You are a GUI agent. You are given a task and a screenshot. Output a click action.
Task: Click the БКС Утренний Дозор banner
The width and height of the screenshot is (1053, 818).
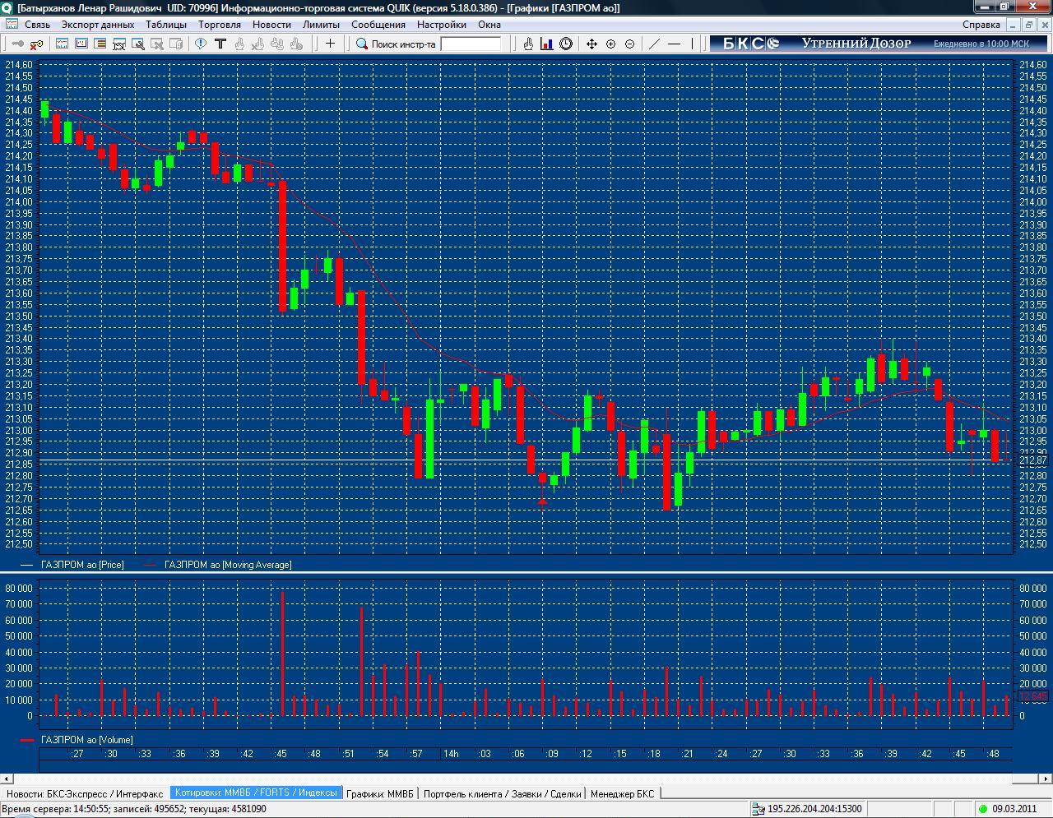878,44
